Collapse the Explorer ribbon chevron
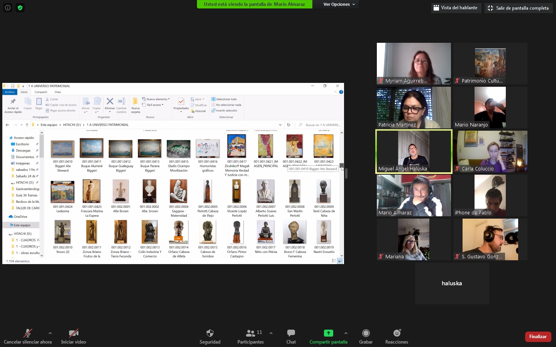Image resolution: width=556 pixels, height=347 pixels. [335, 92]
